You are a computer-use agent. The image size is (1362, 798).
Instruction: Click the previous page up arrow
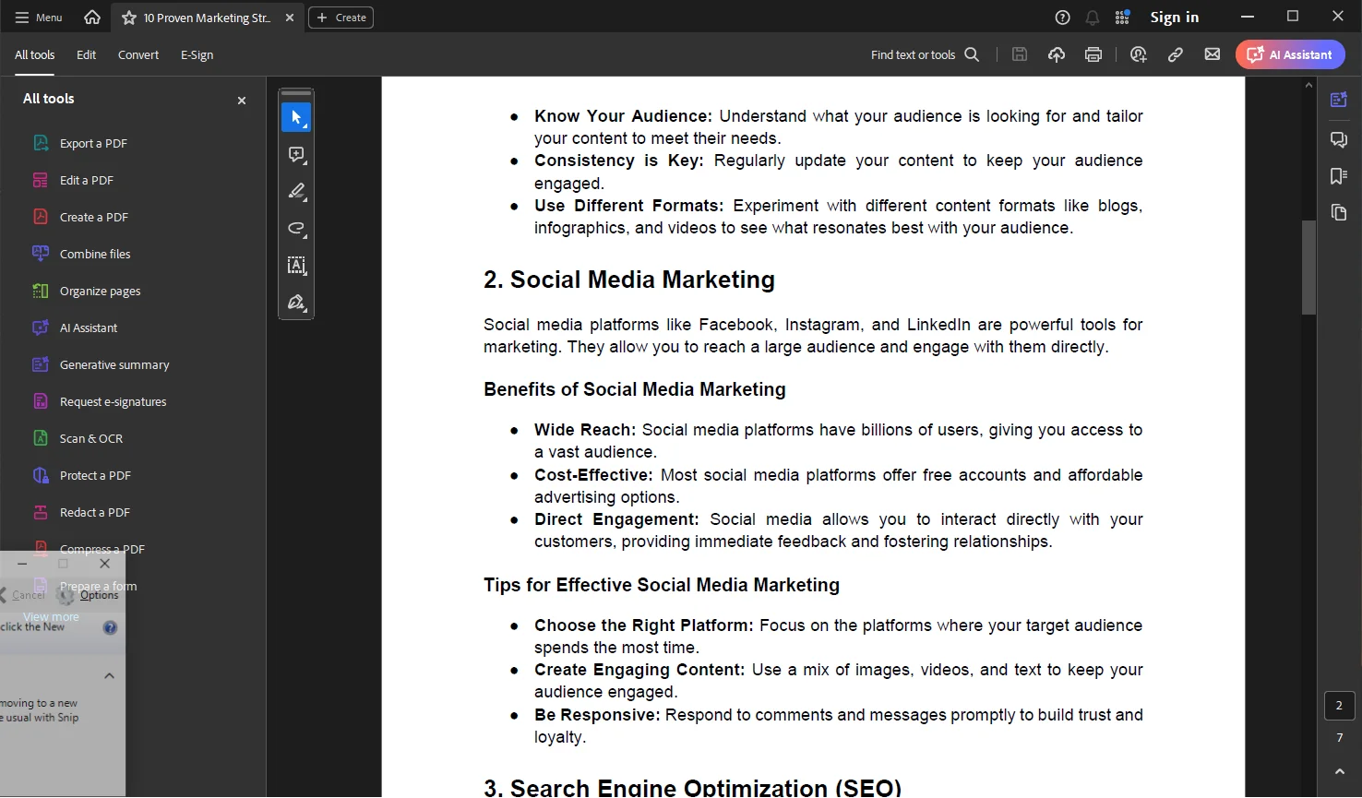[1340, 771]
